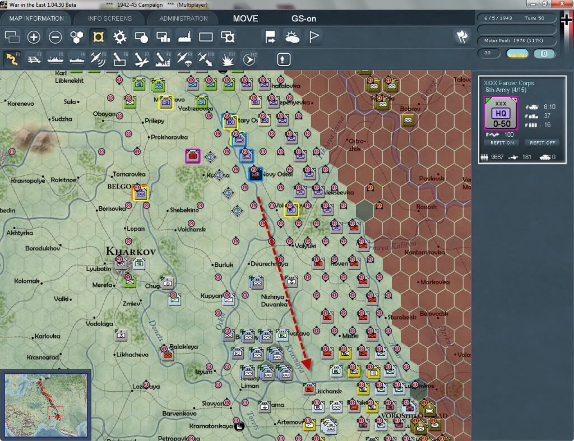Click the waving flags icon at the toolbar's right end
Screen dimensions: 574x441
point(462,36)
